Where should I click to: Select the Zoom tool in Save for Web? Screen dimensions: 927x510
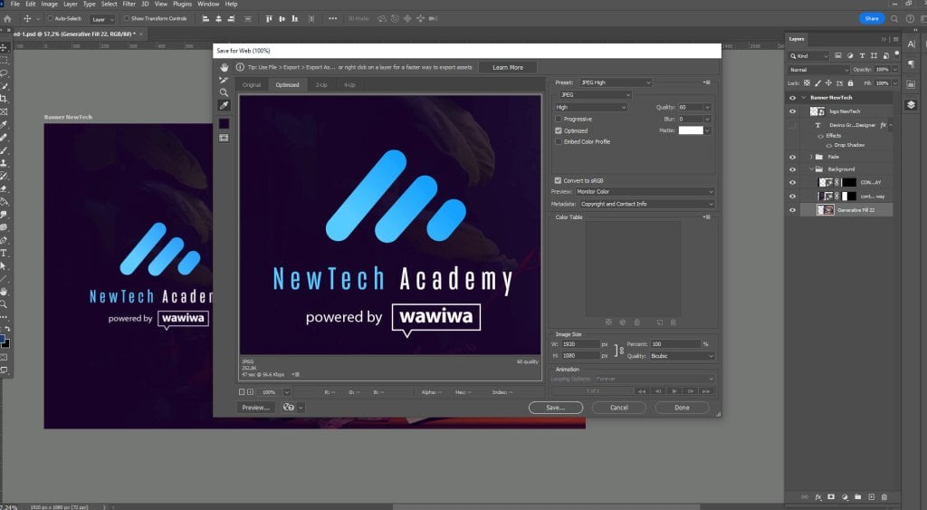click(225, 92)
